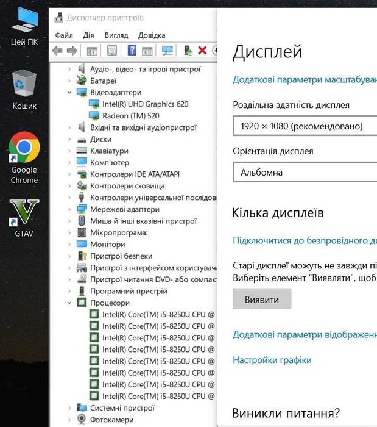Open the Файл menu
377x427 pixels.
pos(64,35)
